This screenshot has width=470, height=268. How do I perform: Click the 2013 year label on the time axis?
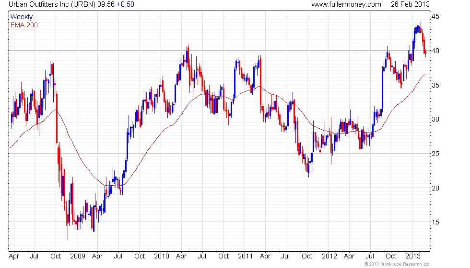pyautogui.click(x=413, y=257)
